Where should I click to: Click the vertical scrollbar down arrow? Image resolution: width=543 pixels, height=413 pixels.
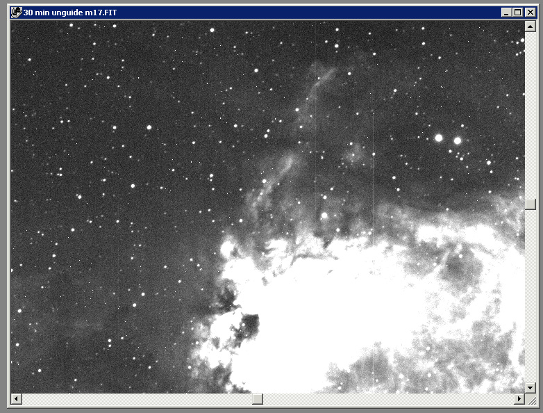(x=531, y=387)
